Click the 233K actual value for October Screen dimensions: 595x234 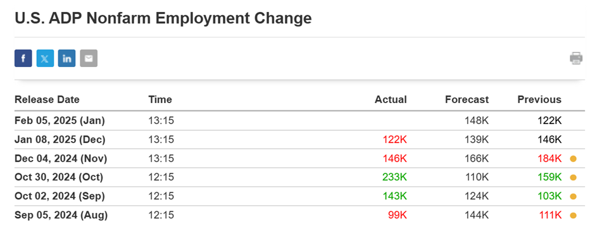coord(394,178)
